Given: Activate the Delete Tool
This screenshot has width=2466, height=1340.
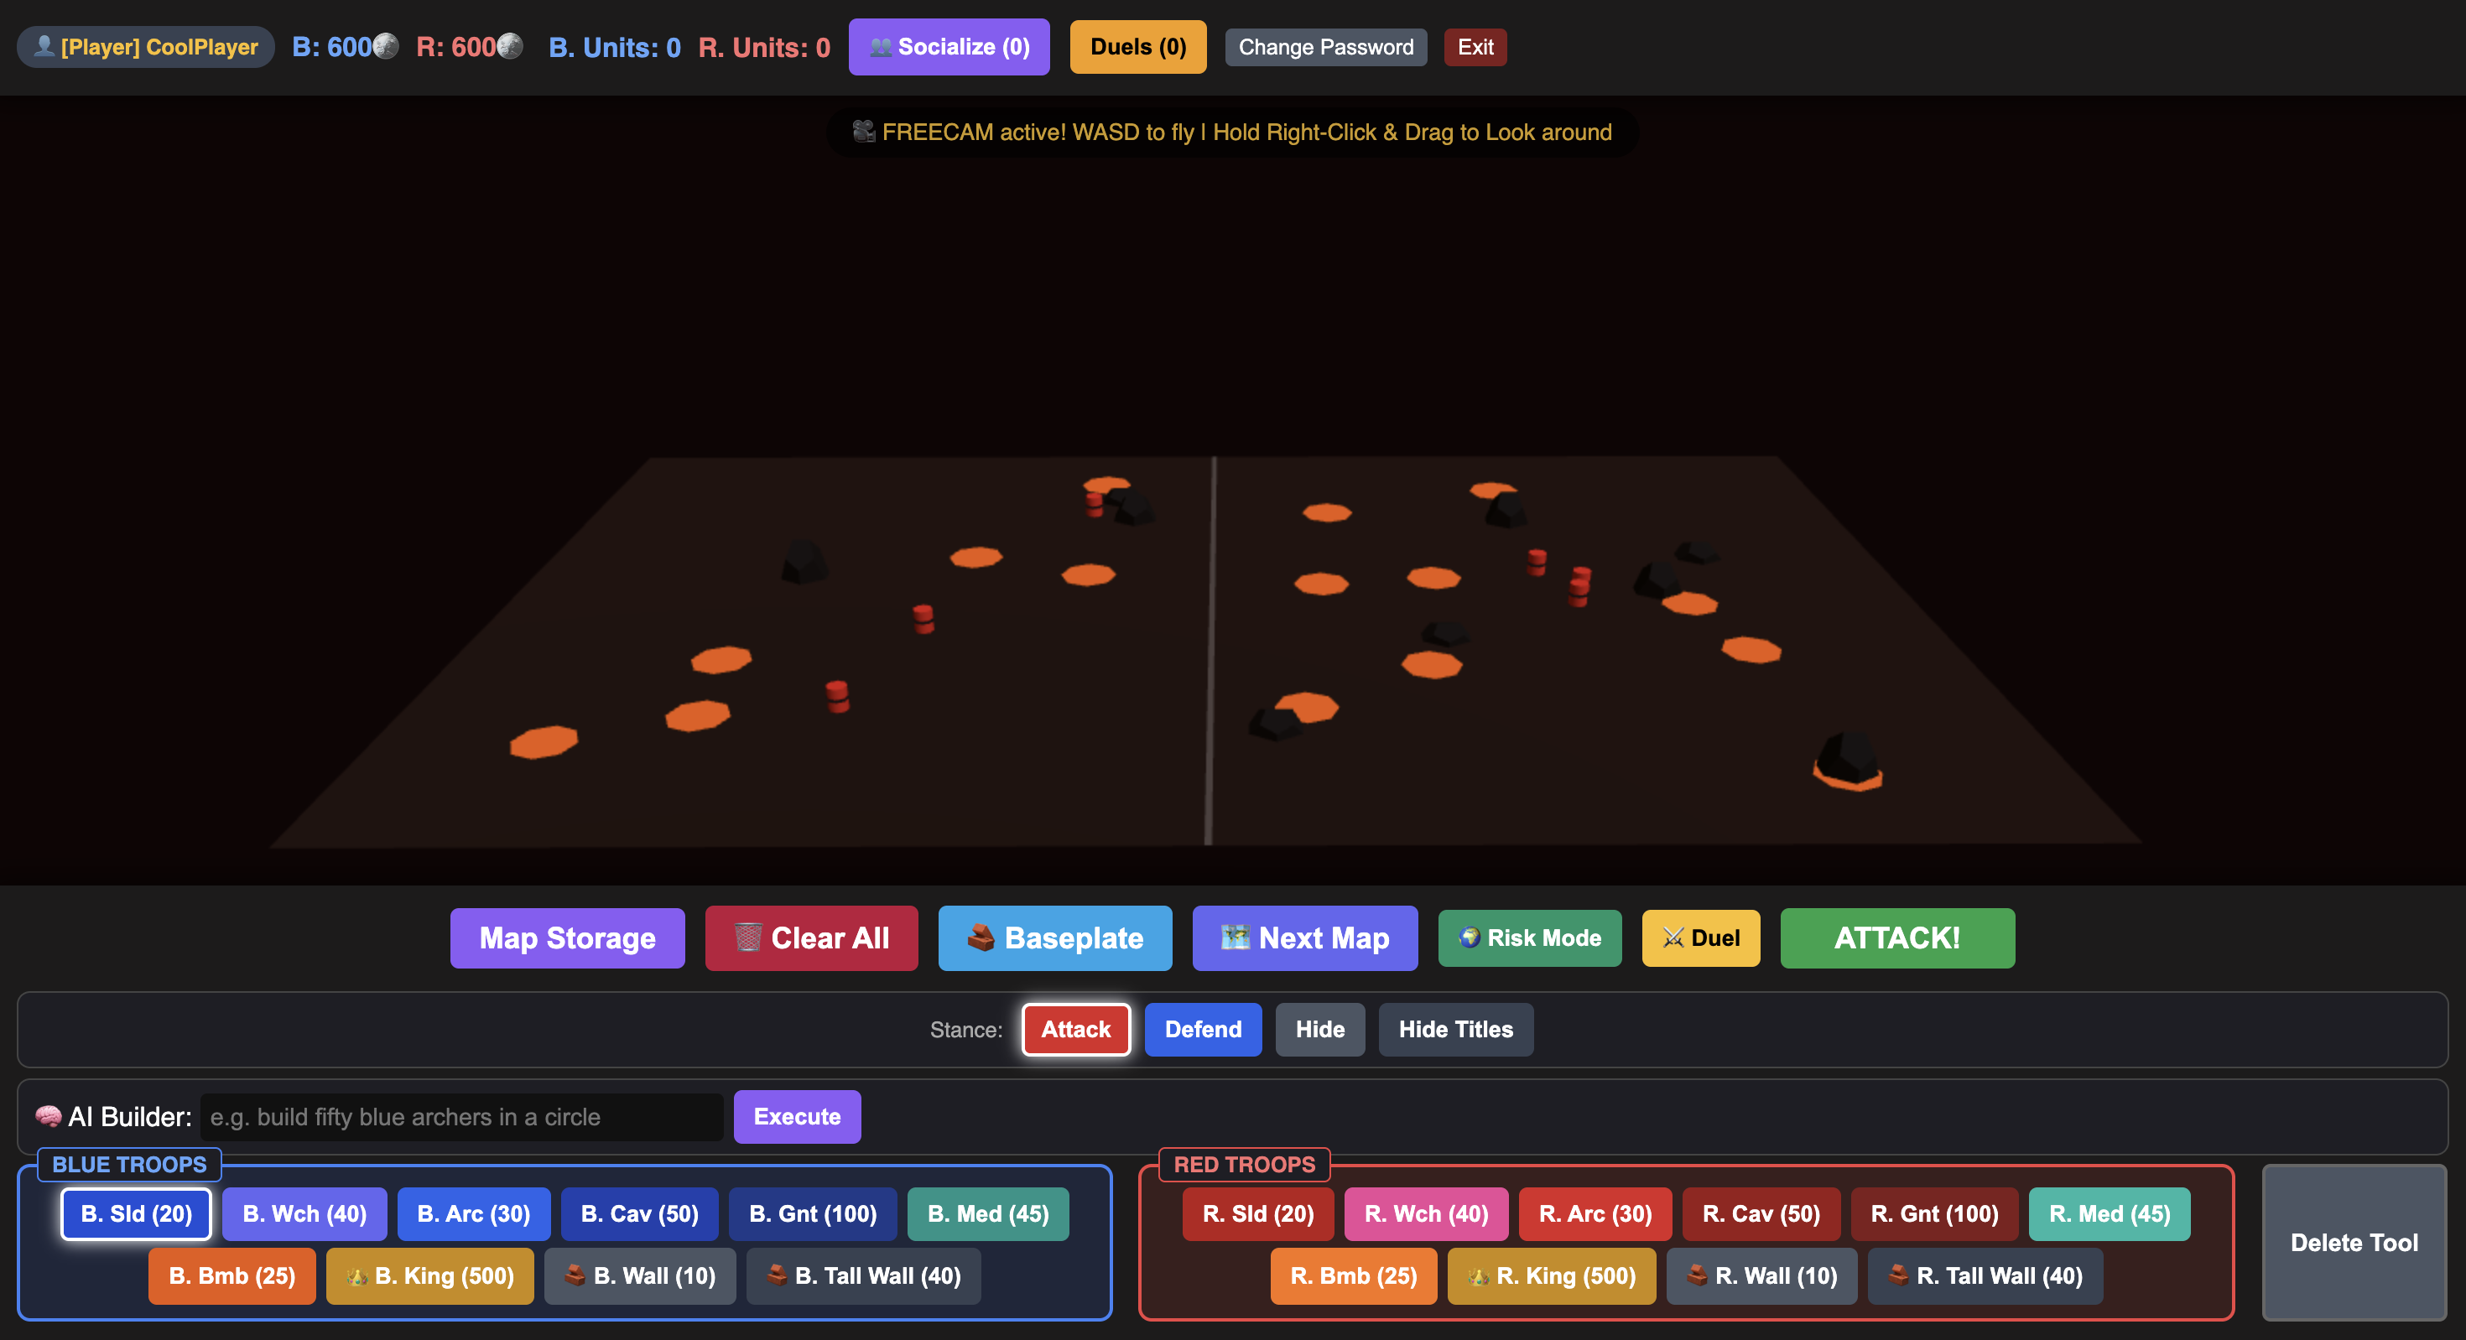Looking at the screenshot, I should pyautogui.click(x=2354, y=1243).
